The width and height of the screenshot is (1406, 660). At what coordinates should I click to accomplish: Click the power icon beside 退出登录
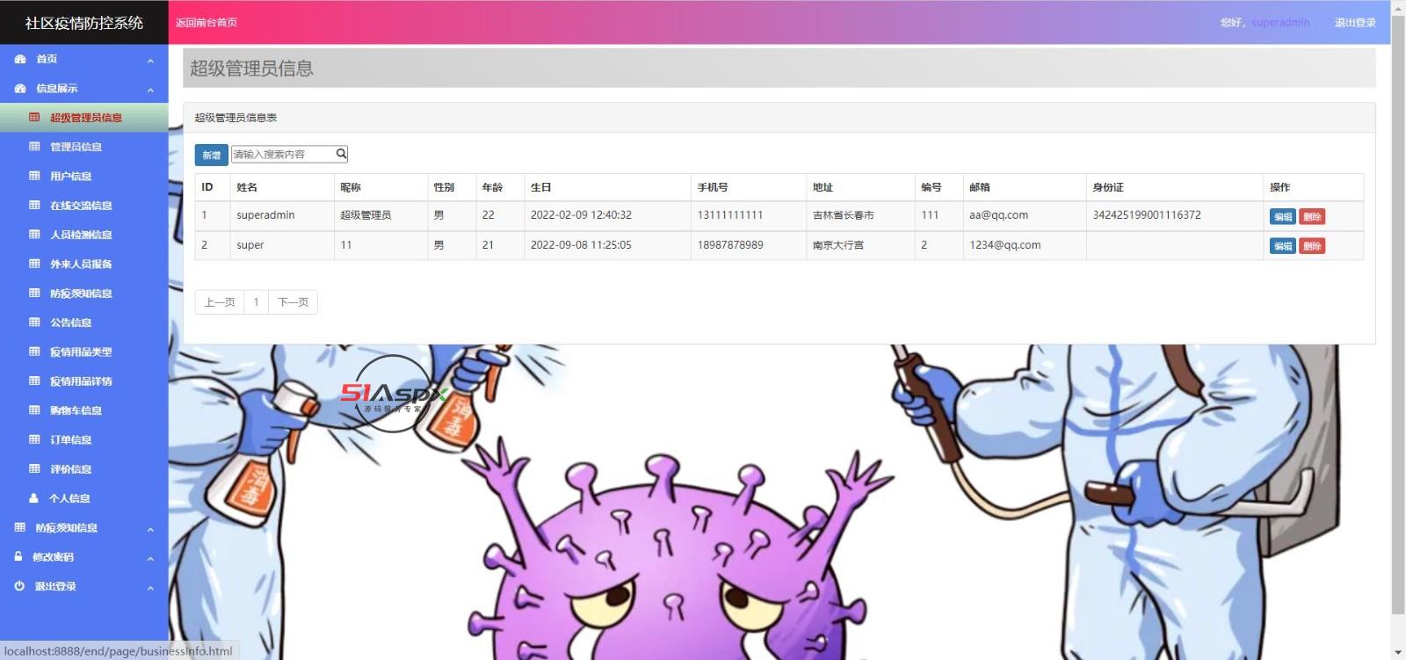[19, 585]
